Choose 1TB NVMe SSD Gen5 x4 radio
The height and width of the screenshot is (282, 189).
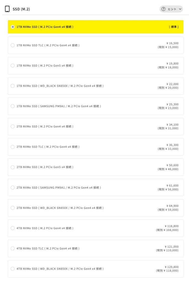click(x=13, y=66)
